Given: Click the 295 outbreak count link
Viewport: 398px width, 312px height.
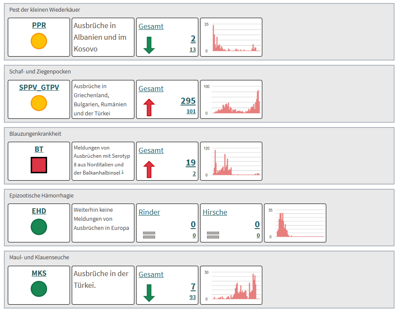Looking at the screenshot, I should click(188, 101).
